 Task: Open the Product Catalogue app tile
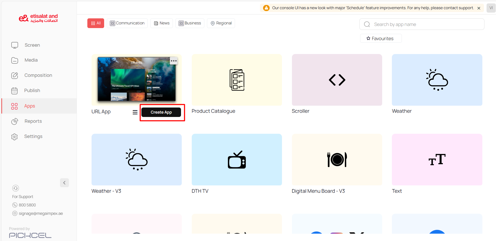click(237, 80)
